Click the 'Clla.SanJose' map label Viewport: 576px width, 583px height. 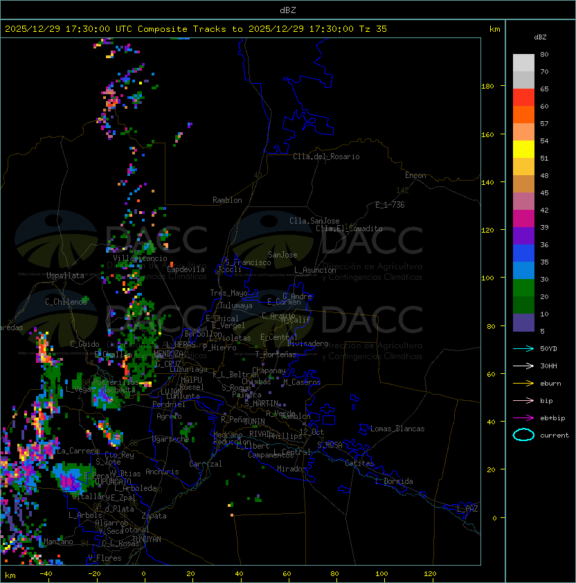tap(314, 221)
